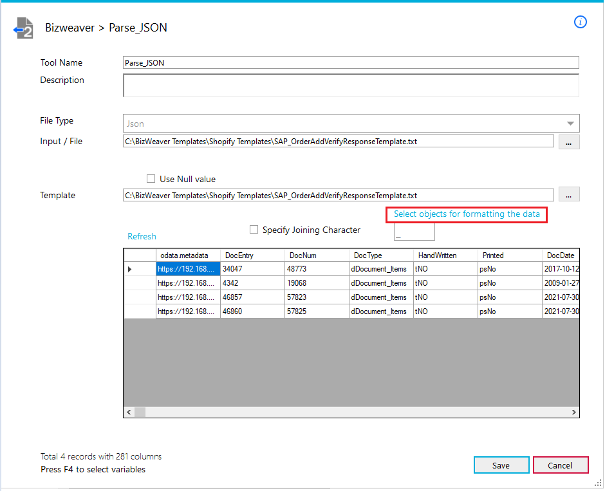Click the DocNum column header

click(x=317, y=255)
